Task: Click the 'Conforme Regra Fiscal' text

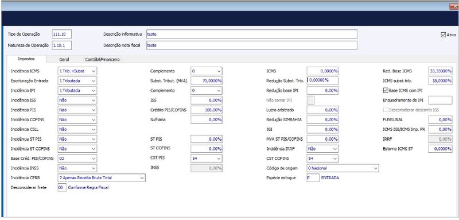Action: (x=88, y=187)
